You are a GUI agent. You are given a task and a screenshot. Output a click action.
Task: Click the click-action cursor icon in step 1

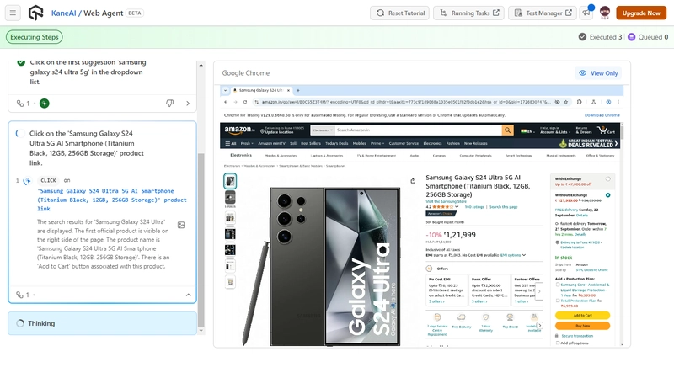(27, 181)
